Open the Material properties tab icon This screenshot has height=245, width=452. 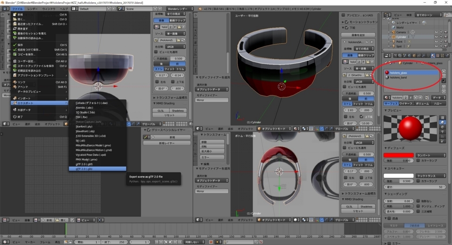(433, 56)
